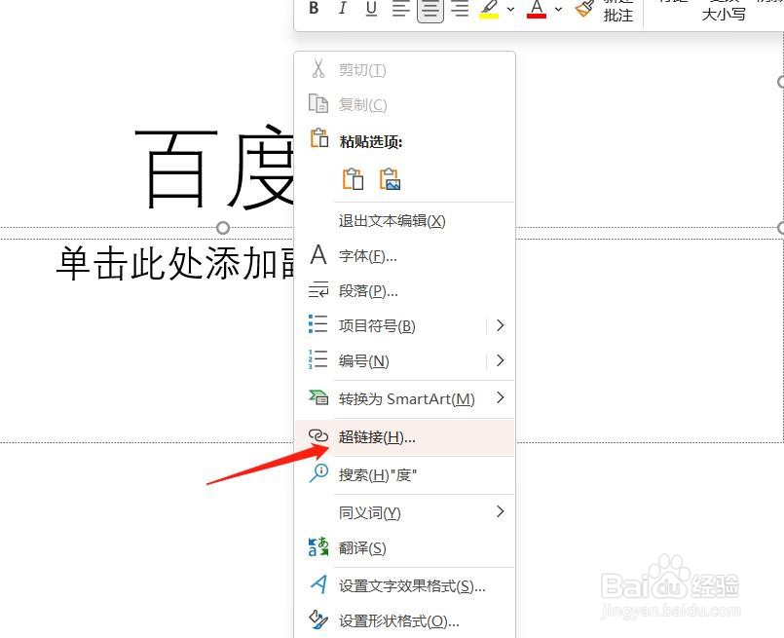Click the large A font icon
The height and width of the screenshot is (638, 784).
(318, 254)
